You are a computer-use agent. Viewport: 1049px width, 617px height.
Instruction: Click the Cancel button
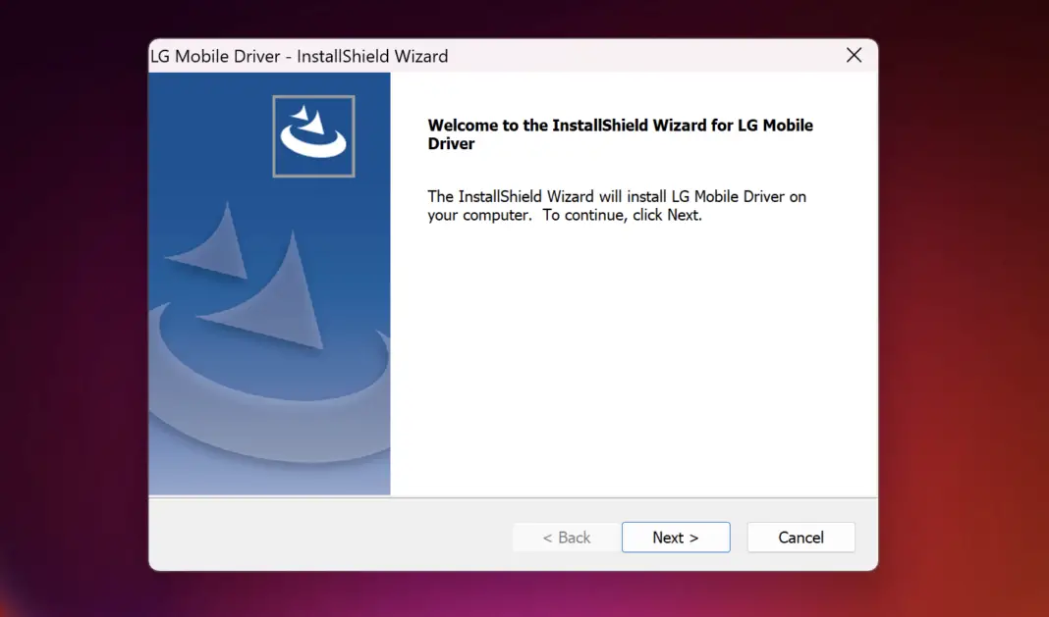801,537
